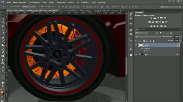Open the Изображение menu
The width and height of the screenshot is (183, 102).
tap(34, 2)
